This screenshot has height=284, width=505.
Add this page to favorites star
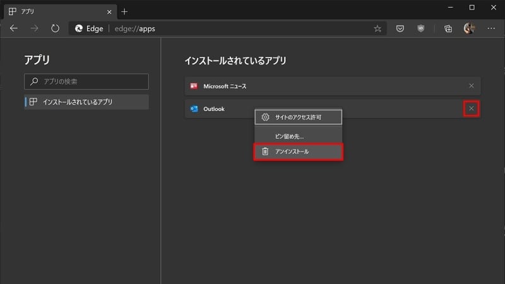tap(377, 28)
